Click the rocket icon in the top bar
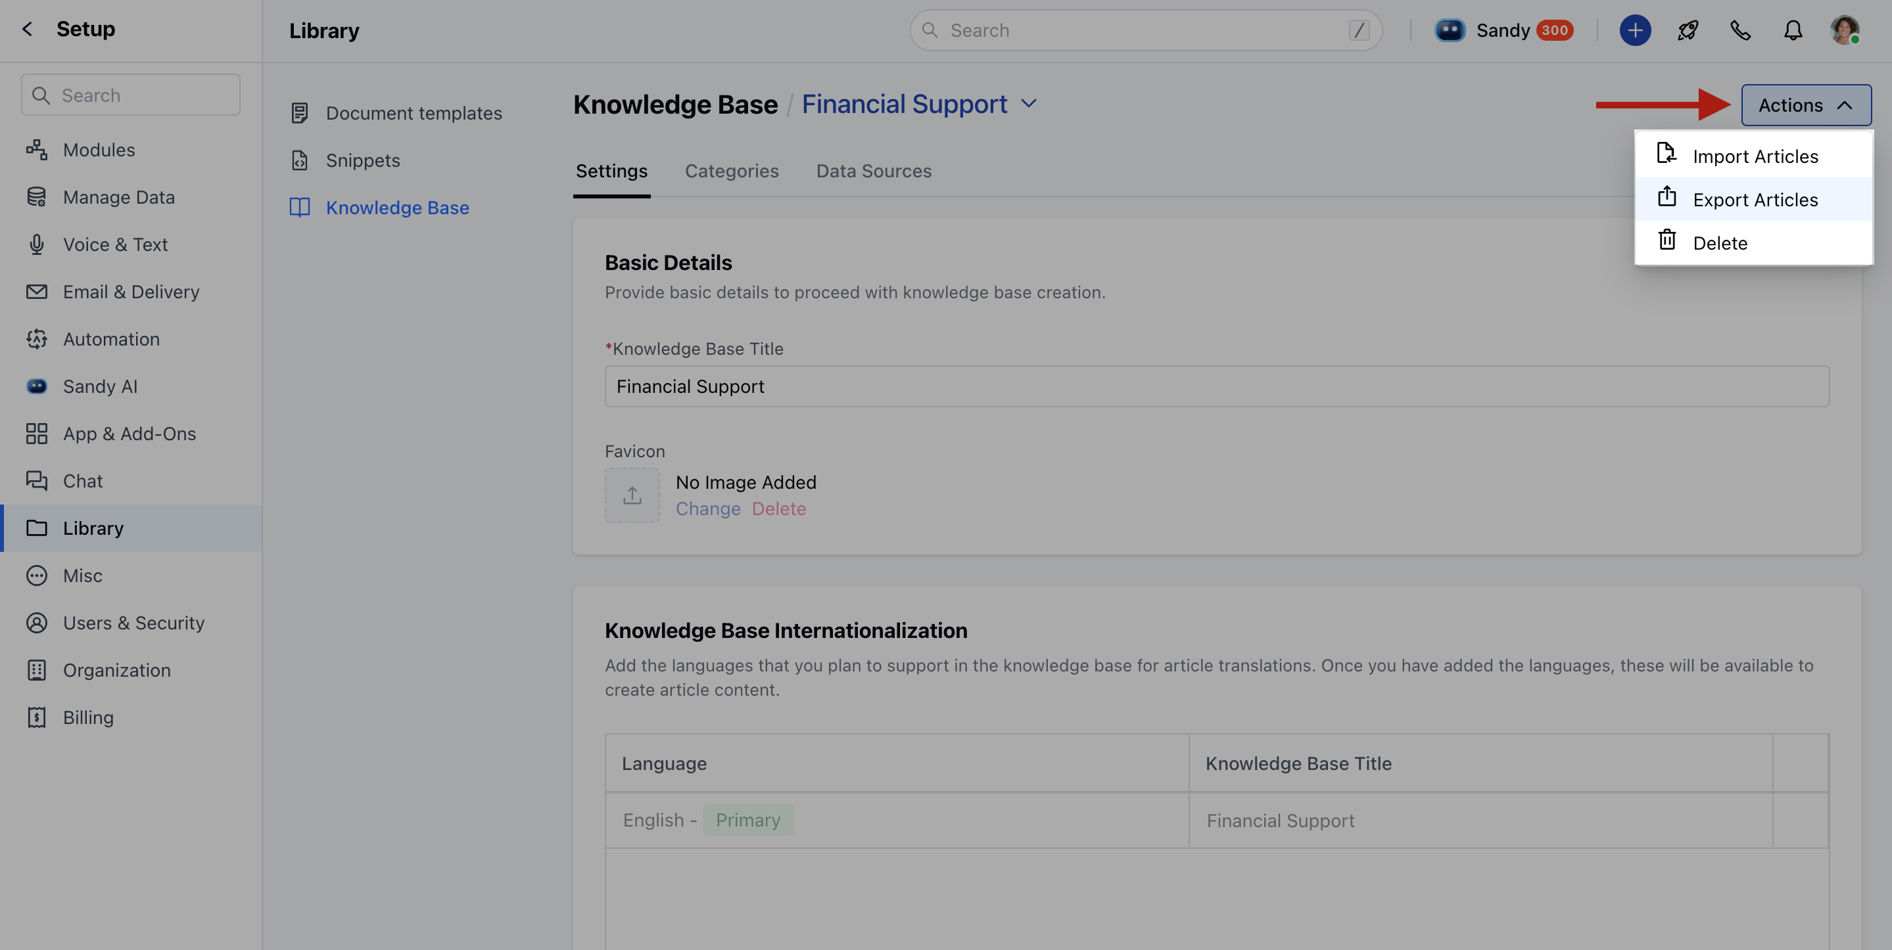 click(1688, 30)
